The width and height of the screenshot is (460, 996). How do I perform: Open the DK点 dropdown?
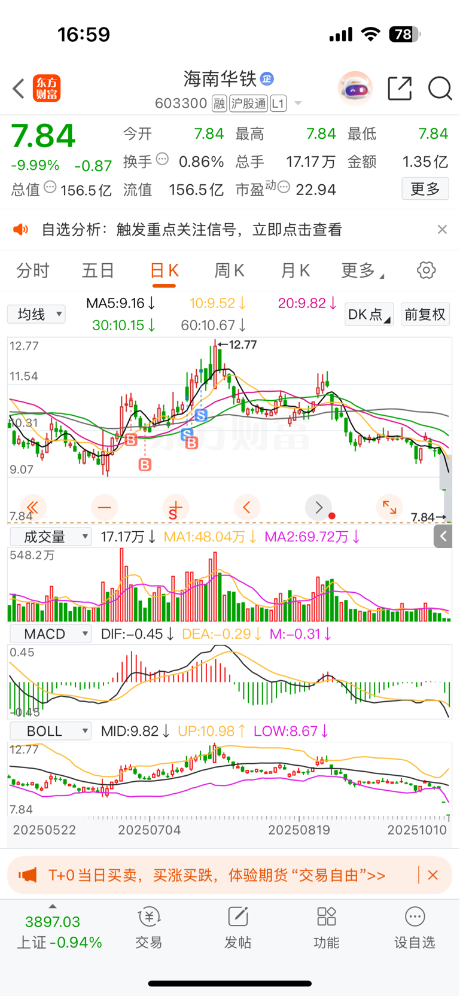coord(369,314)
